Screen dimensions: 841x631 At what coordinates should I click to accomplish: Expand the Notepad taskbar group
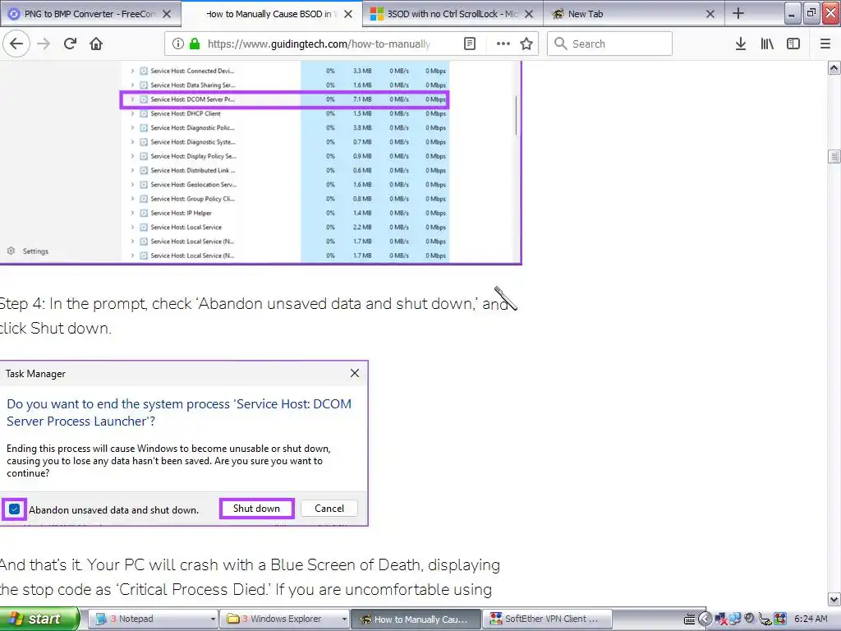coord(152,619)
